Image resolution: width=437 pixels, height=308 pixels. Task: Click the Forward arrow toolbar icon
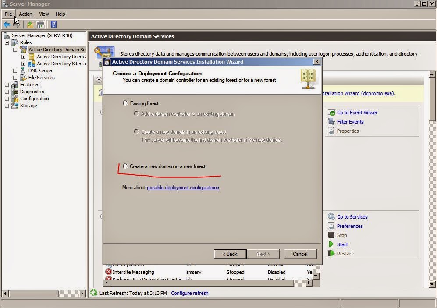click(x=17, y=25)
